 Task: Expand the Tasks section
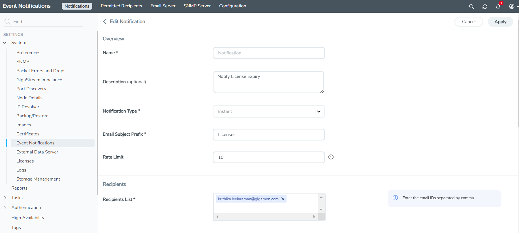5,198
